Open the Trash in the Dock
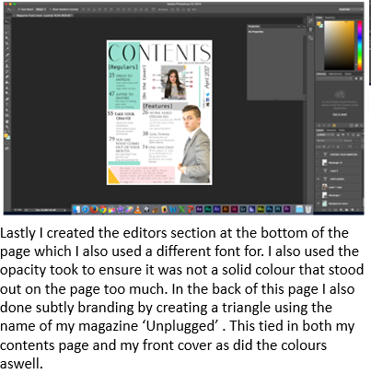This screenshot has height=374, width=371. pyautogui.click(x=307, y=209)
